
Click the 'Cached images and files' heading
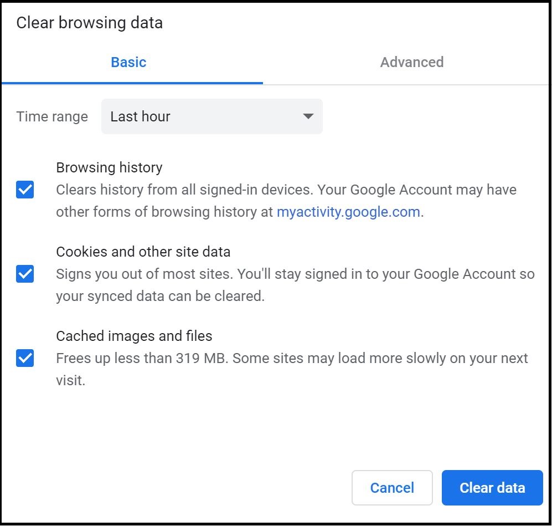pos(134,336)
